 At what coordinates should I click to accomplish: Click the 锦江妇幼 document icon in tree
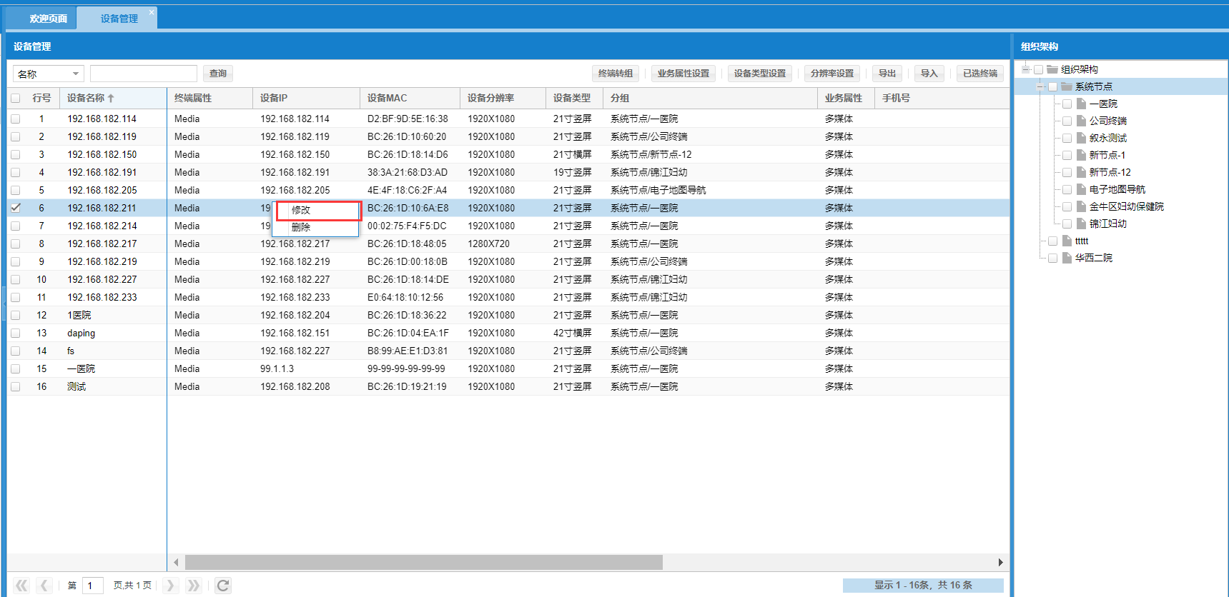point(1081,224)
